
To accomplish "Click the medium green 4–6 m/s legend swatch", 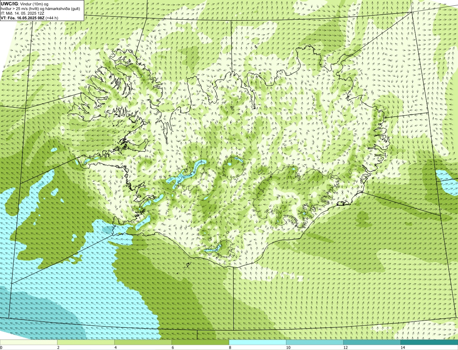I will [143, 342].
